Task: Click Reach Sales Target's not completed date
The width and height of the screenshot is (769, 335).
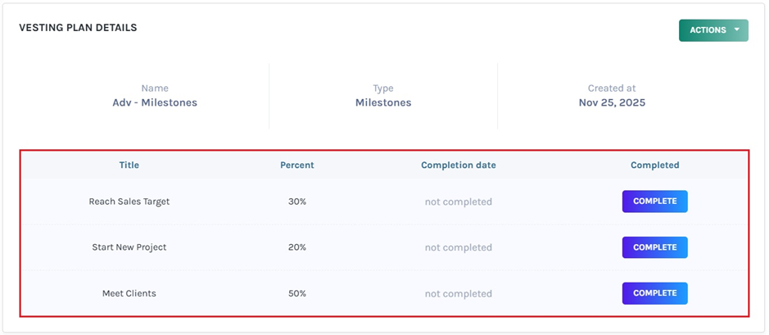Action: pyautogui.click(x=459, y=201)
